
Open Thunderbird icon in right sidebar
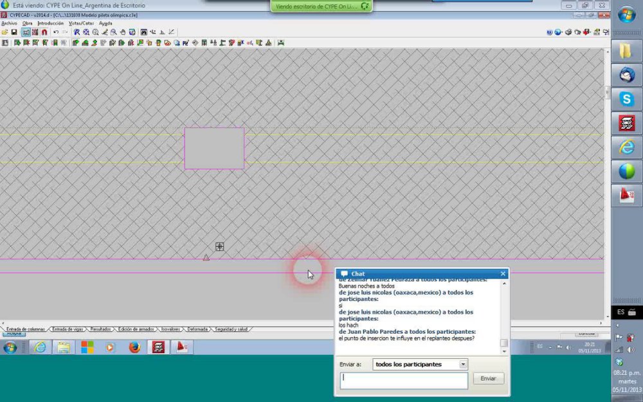point(626,75)
